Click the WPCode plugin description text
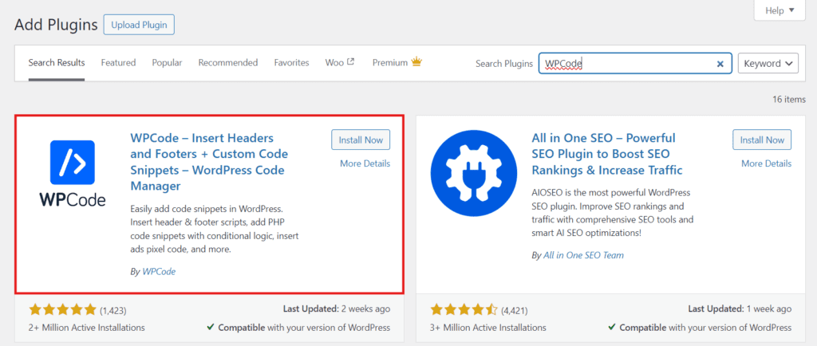This screenshot has height=346, width=817. pyautogui.click(x=214, y=230)
